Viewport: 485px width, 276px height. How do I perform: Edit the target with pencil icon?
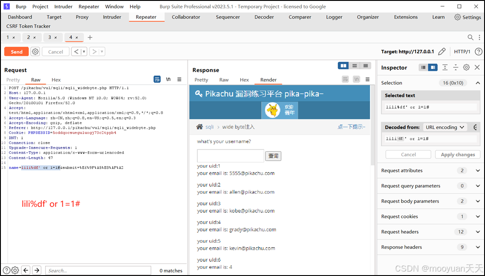(442, 51)
